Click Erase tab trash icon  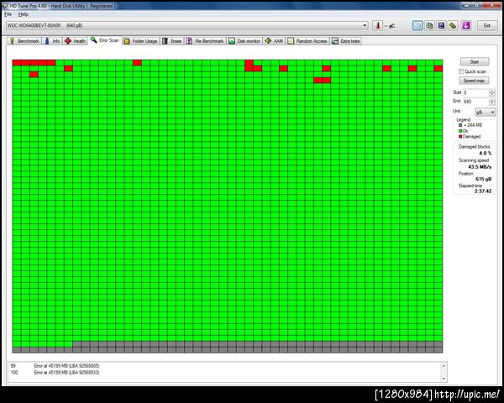point(165,41)
